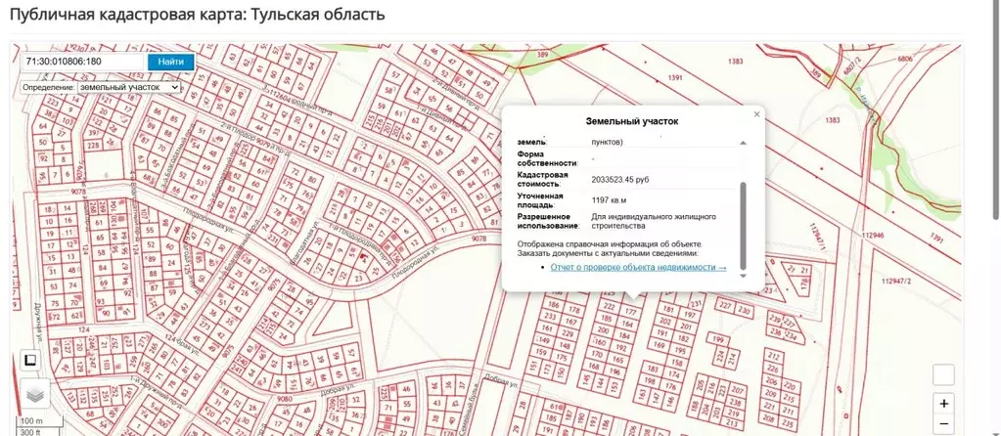Click parcel label 6806 on map
The image size is (1001, 436).
coord(905,59)
